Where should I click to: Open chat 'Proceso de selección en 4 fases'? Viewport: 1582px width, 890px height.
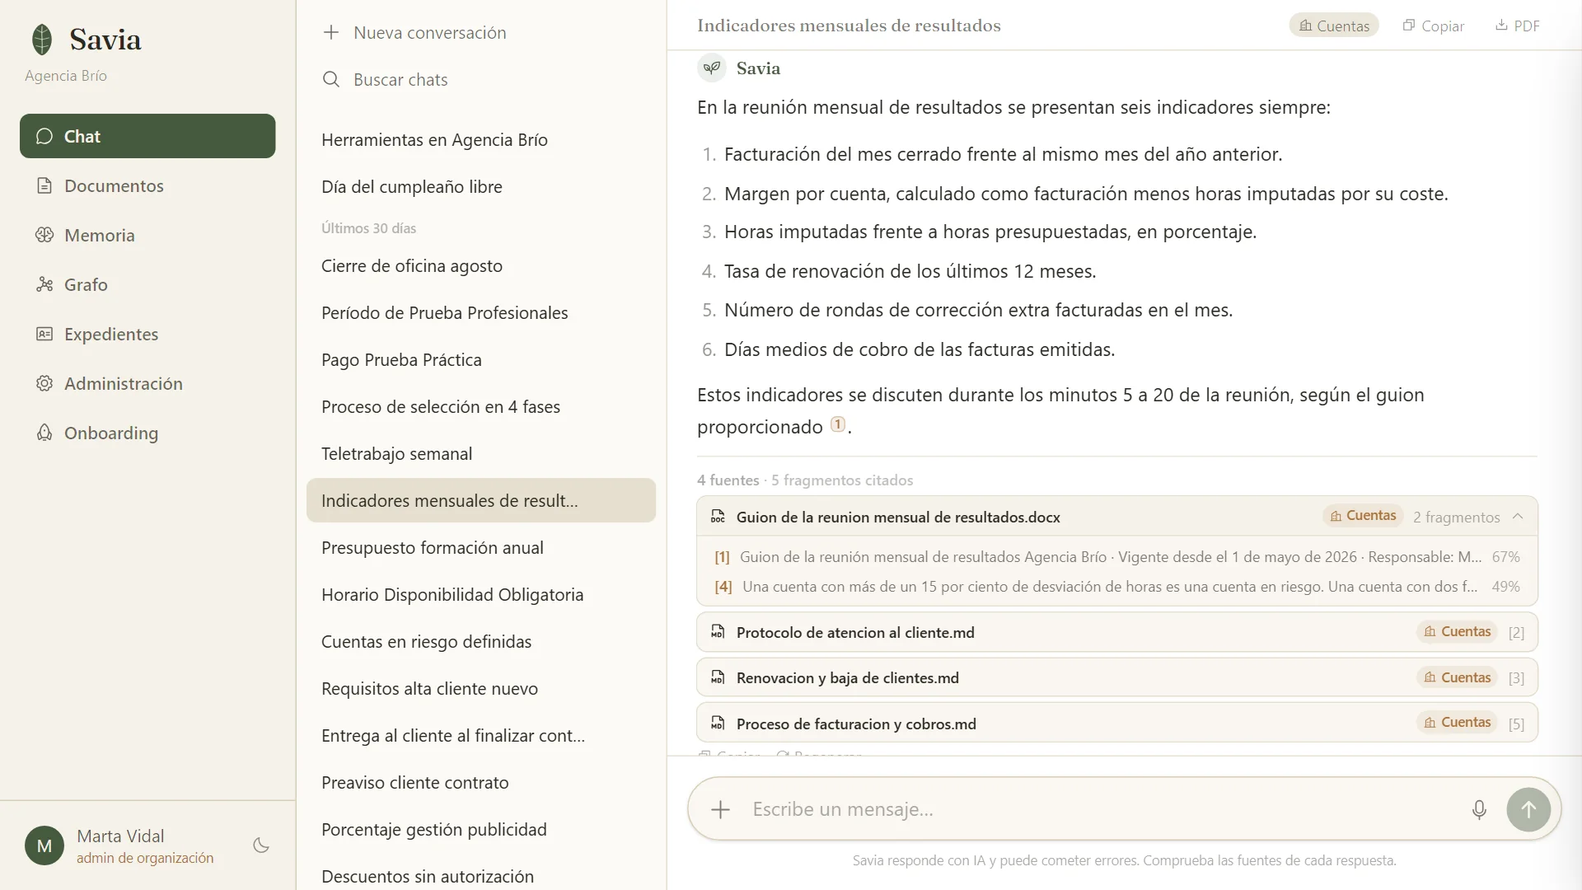(x=481, y=406)
